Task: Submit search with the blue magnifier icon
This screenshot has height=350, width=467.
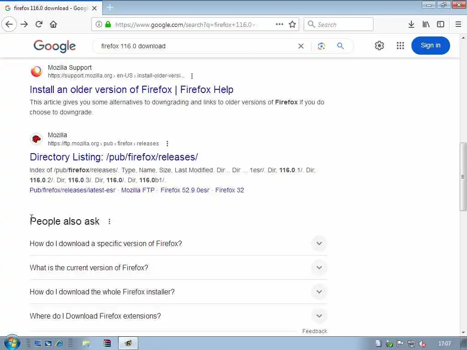Action: 340,46
